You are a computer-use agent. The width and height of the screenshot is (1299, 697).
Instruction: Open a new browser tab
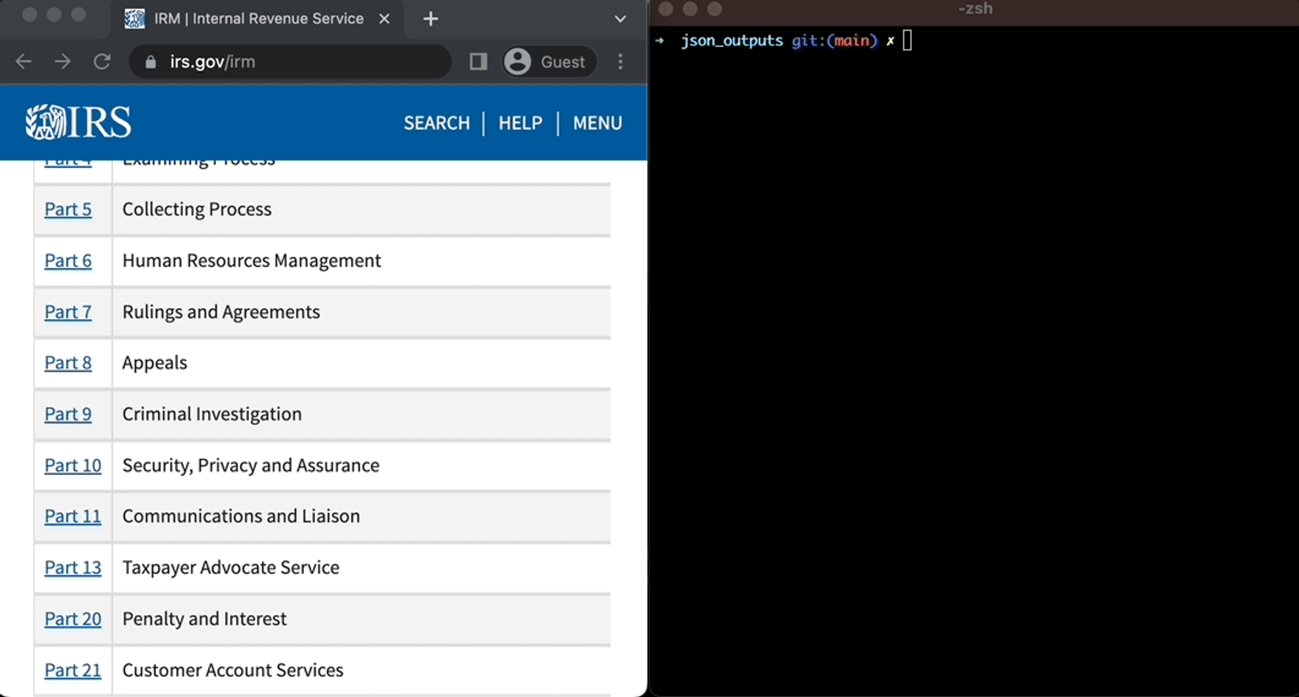(x=431, y=19)
